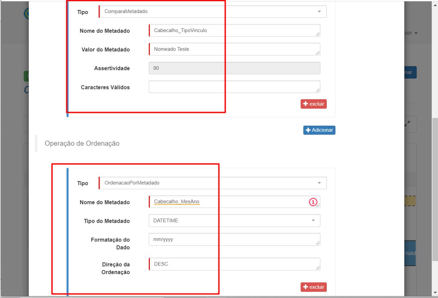The height and width of the screenshot is (298, 438).
Task: Open the ComparaMetadado Tipo dropdown
Action: click(x=212, y=11)
